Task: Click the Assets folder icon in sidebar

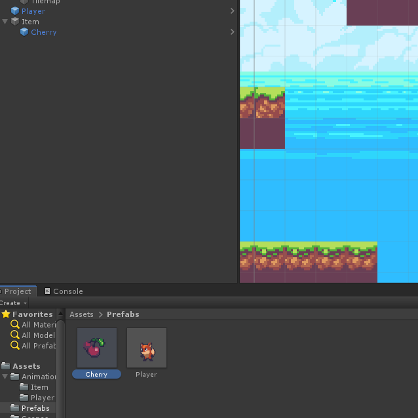Action: coord(6,366)
